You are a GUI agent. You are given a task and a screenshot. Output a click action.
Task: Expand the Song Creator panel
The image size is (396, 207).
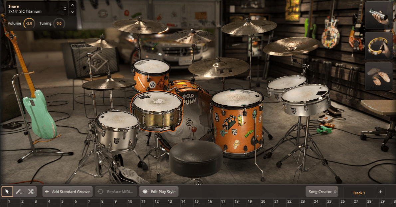pyautogui.click(x=322, y=192)
